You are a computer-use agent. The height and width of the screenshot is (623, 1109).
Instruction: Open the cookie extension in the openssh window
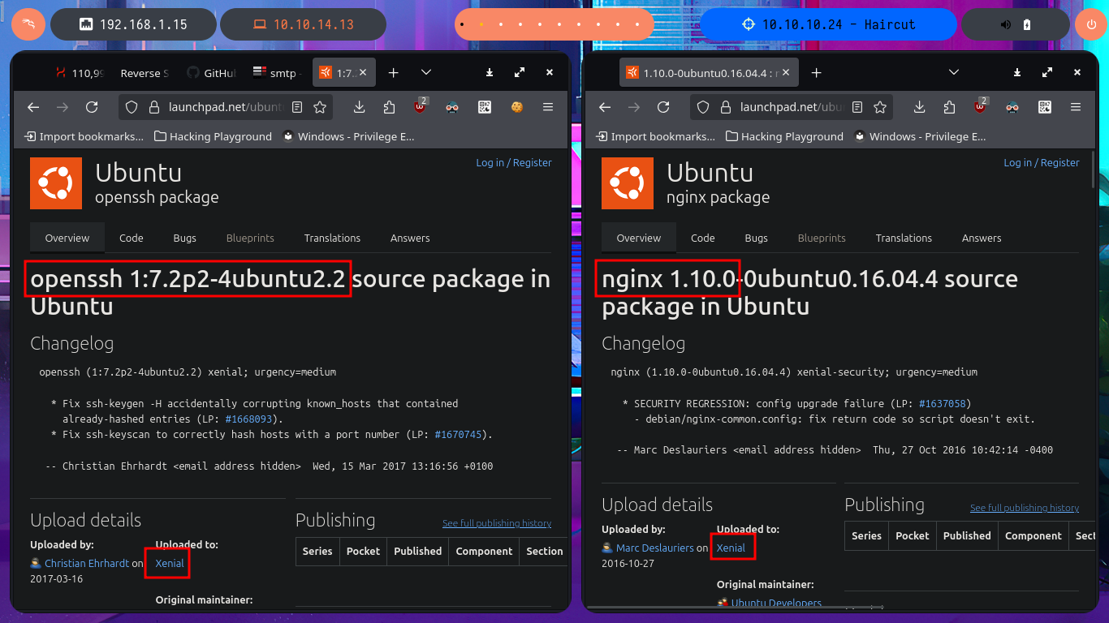[x=516, y=107]
